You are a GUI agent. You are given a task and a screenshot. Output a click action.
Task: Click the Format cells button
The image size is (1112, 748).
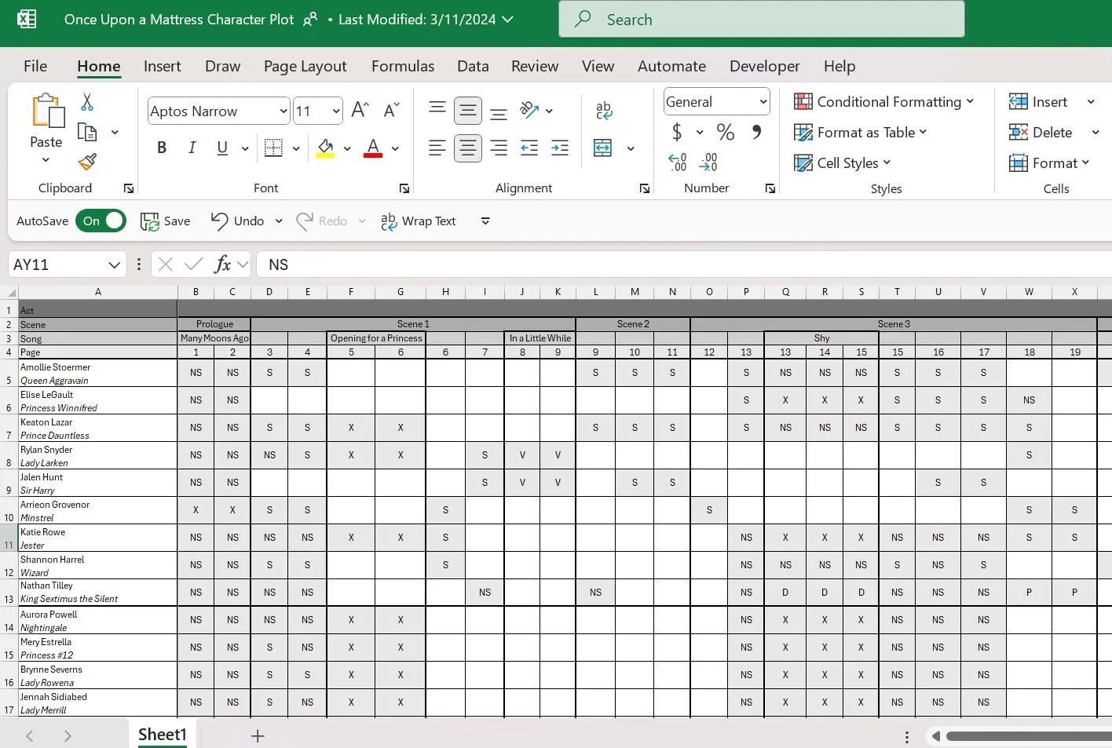1048,163
